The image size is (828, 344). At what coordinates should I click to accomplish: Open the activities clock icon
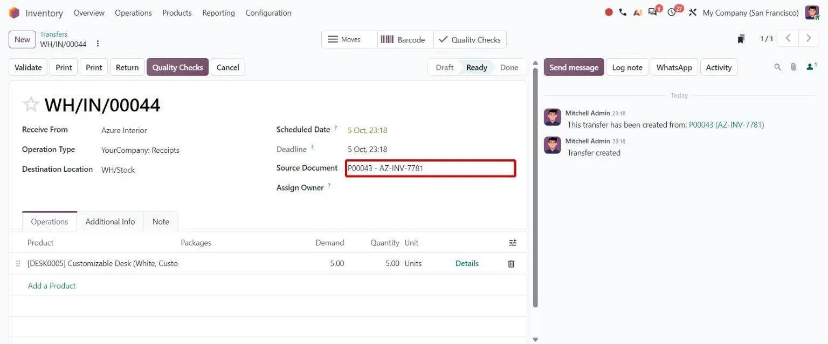pyautogui.click(x=672, y=12)
